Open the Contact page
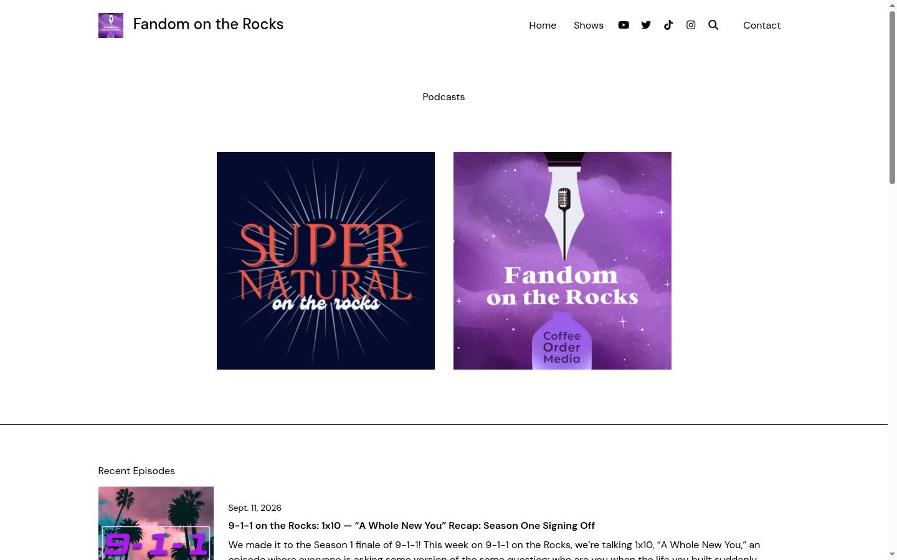897x560 pixels. pos(762,26)
